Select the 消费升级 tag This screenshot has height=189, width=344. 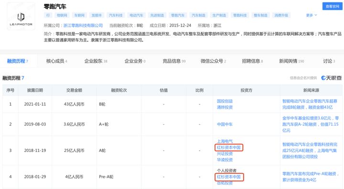tap(281, 15)
